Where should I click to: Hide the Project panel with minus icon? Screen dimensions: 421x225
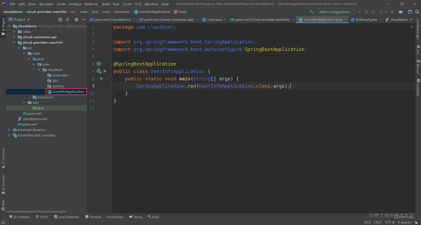pos(84,19)
